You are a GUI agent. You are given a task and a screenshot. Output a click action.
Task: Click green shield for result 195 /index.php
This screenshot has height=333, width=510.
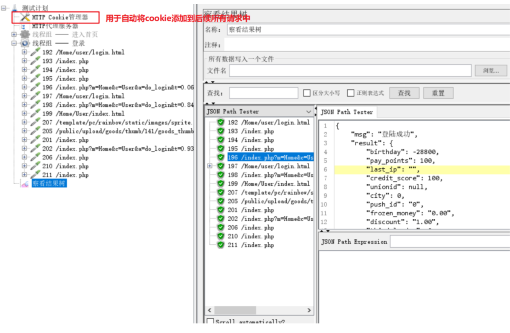point(221,148)
